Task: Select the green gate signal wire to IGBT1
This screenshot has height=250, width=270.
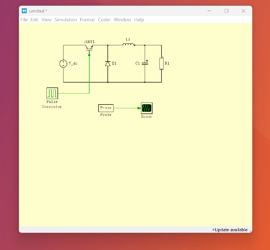Action: [x=89, y=74]
